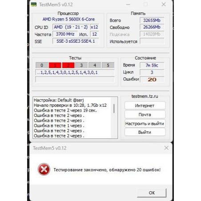This screenshot has width=201, height=201.
Task: Click the x12 thread count field
Action: coord(94,27)
